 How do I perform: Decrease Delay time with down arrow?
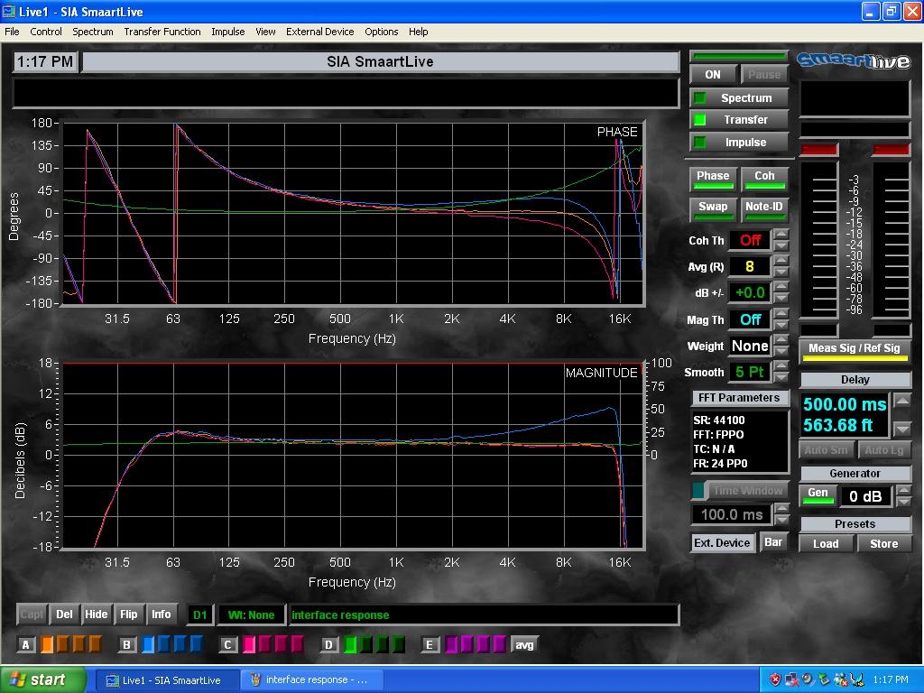[x=902, y=429]
